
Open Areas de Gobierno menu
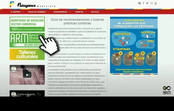point(37,12)
